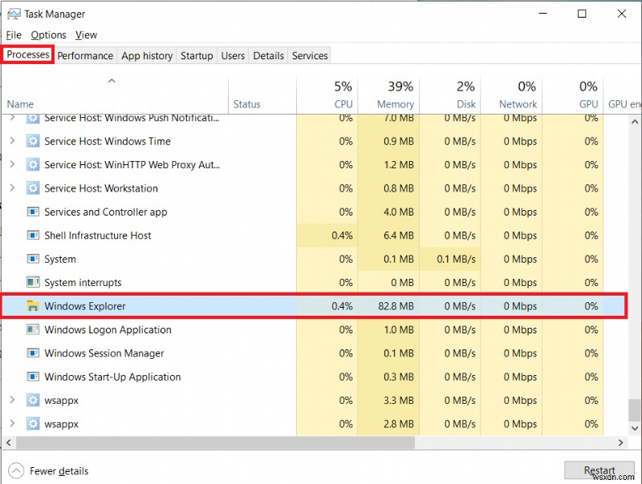Switch to the Details tab
This screenshot has width=642, height=484.
268,55
